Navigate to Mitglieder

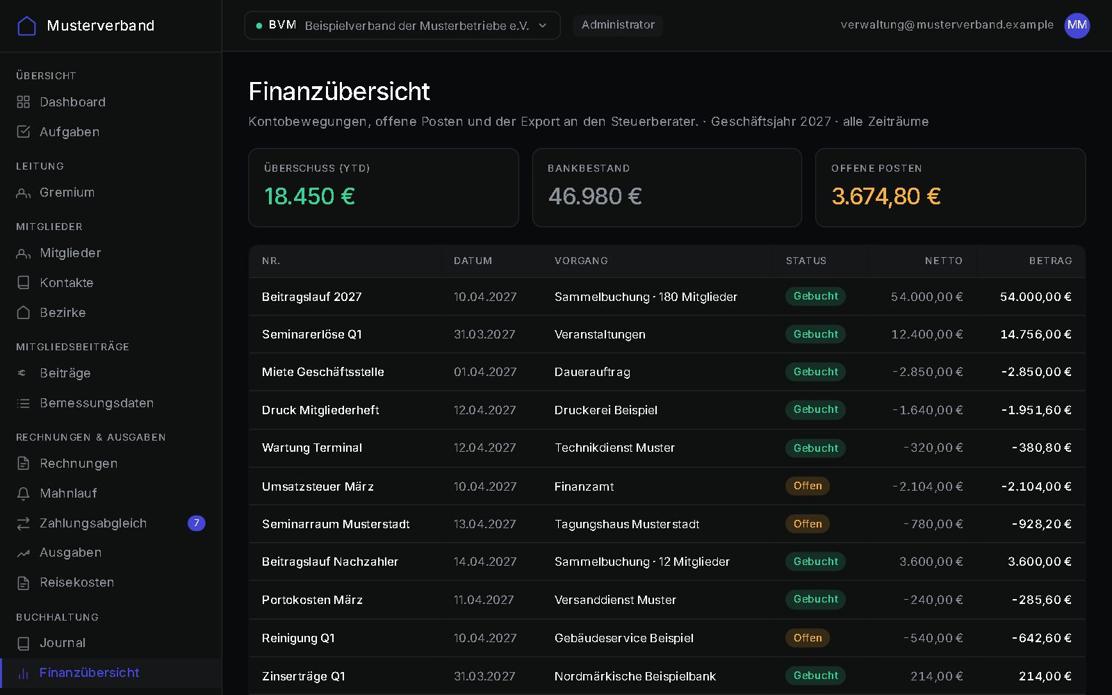tap(111, 253)
